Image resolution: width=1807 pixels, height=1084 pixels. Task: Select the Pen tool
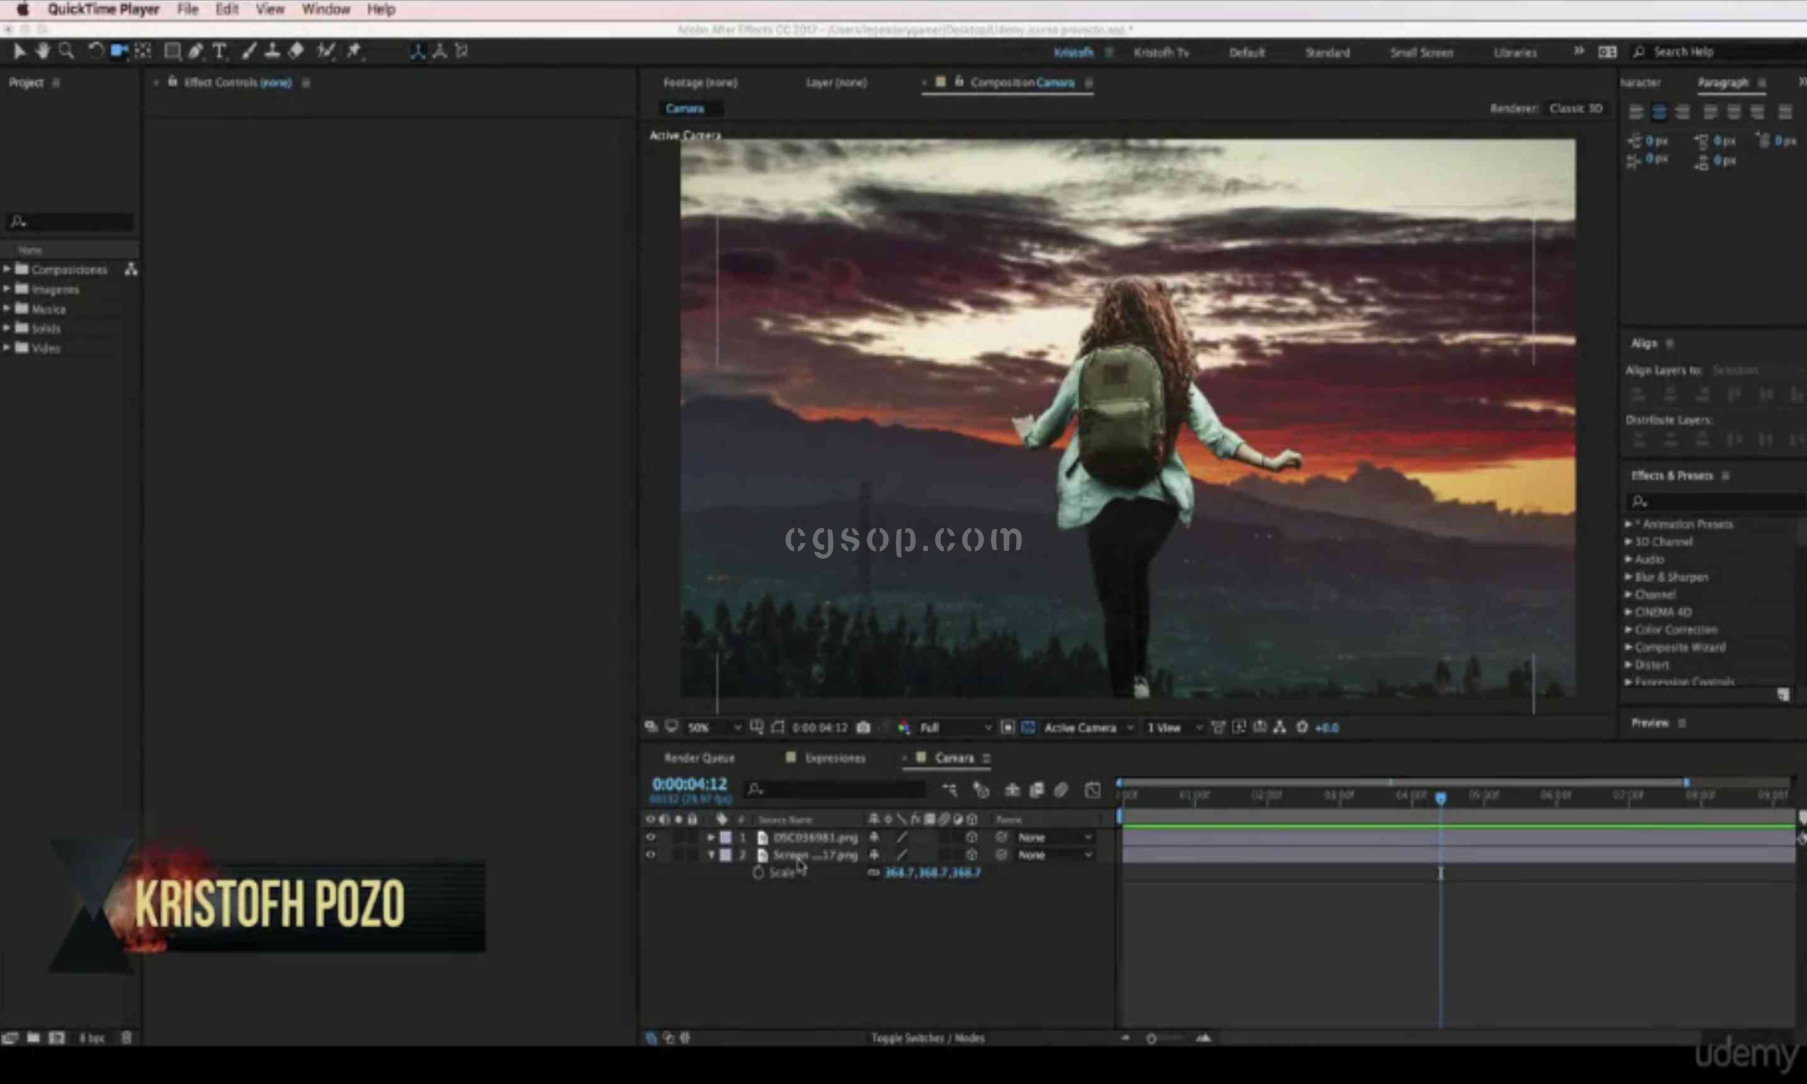pos(196,51)
